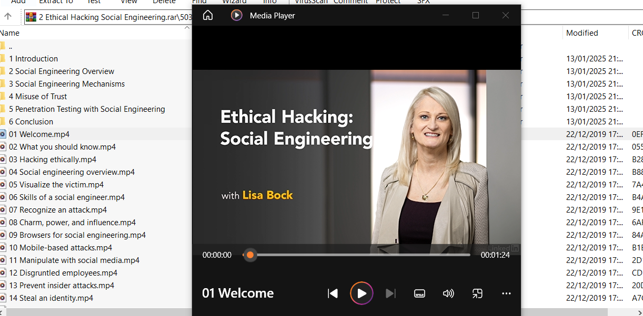This screenshot has height=316, width=643.
Task: Open subtitles and captions options
Action: pos(419,293)
